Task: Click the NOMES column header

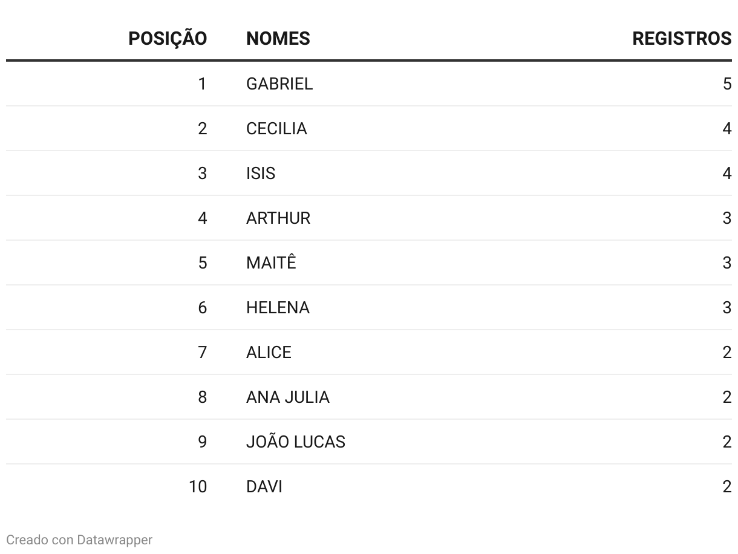Action: tap(278, 39)
